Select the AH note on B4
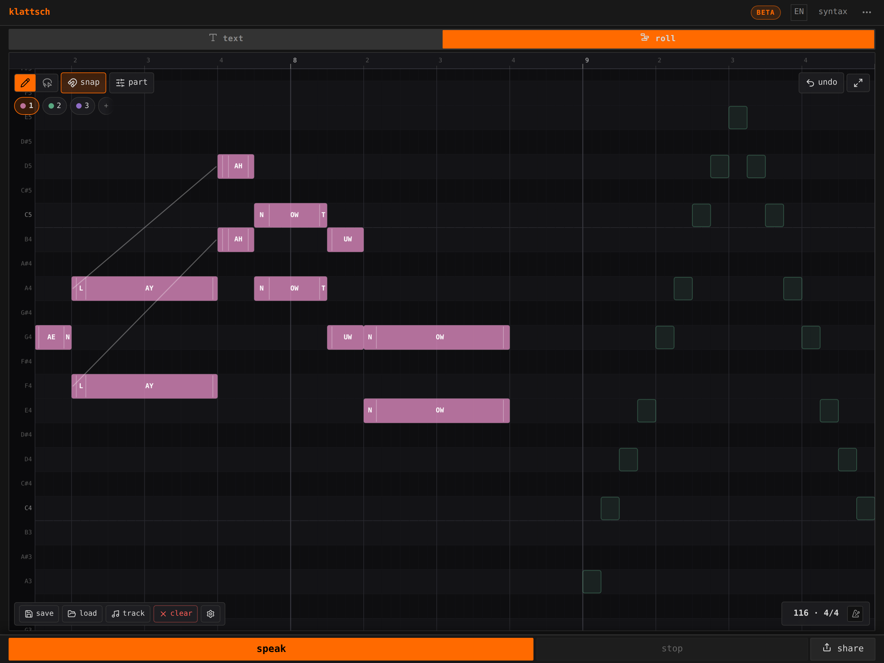This screenshot has width=884, height=663. (x=236, y=239)
